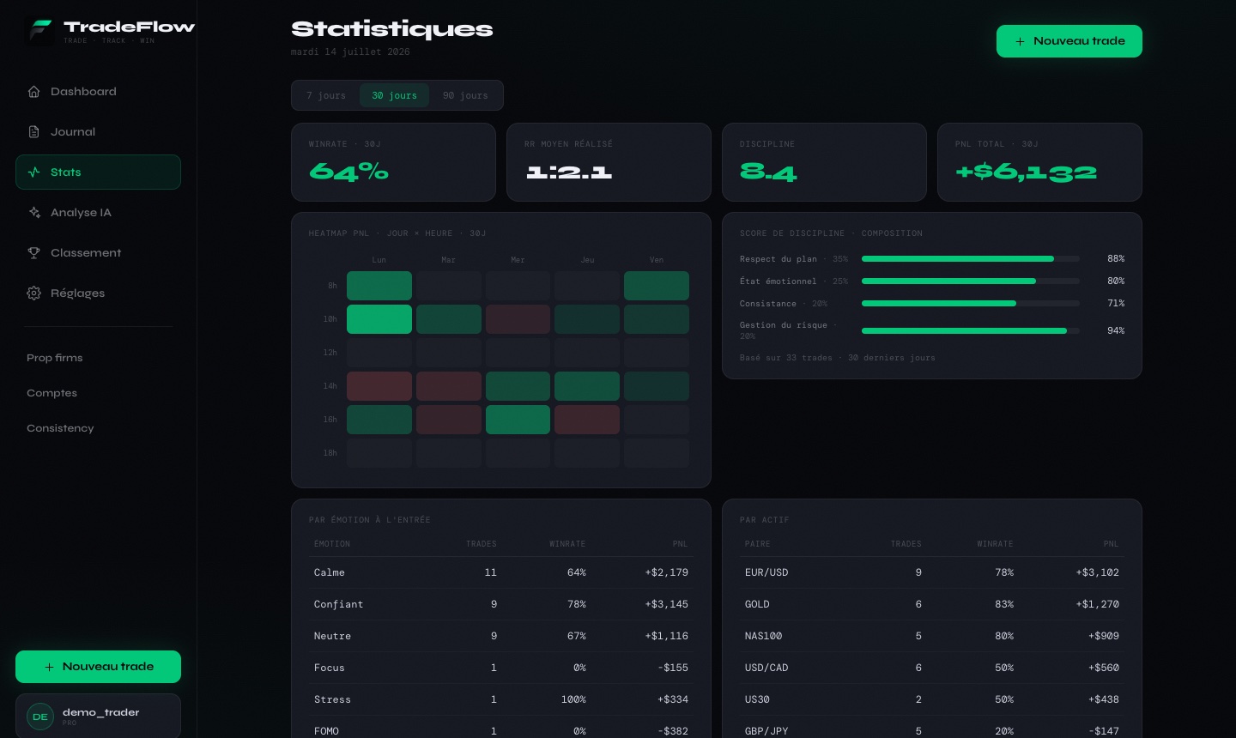The height and width of the screenshot is (738, 1236).
Task: Click the Mer 16h heatmap cell
Action: 518,420
